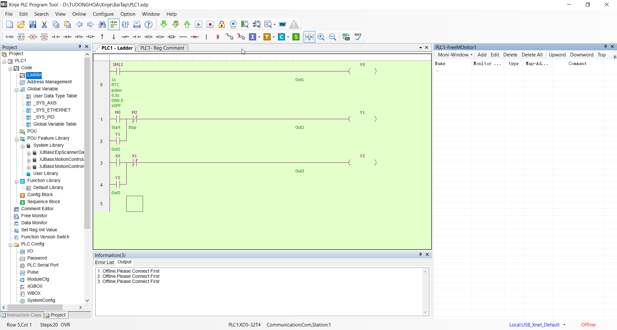Click the red Stop PLC icon
This screenshot has height=330, width=617.
(210, 25)
